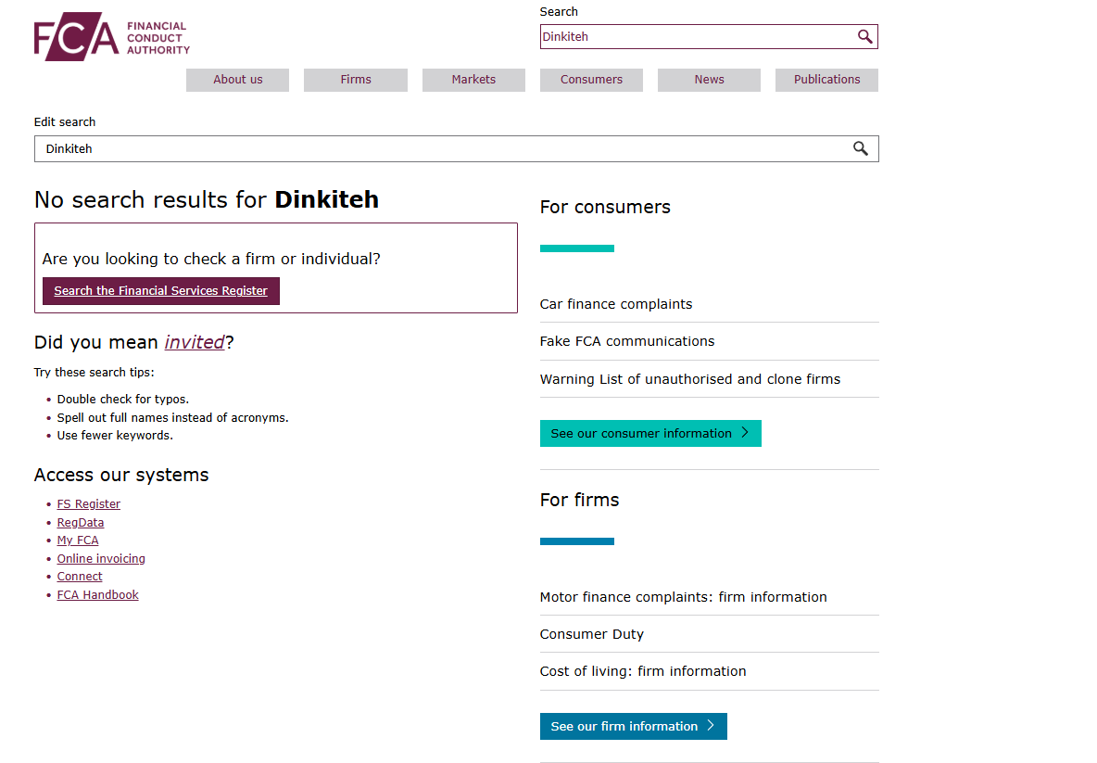Click Search the Financial Services Register button
Viewport: 1097px width, 763px height.
tap(160, 290)
